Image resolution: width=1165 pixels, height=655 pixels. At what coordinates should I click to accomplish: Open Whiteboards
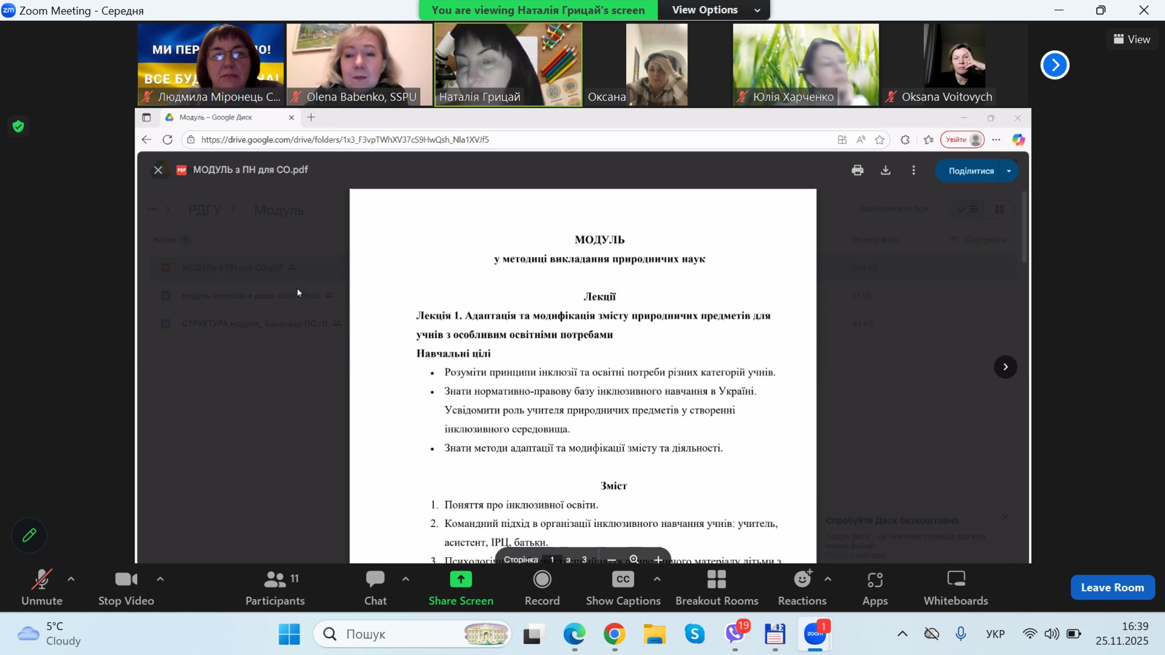coord(956,587)
